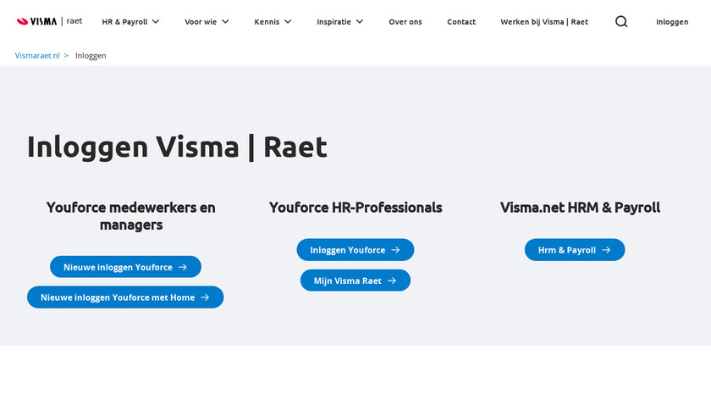Open the Contact page

coord(461,22)
